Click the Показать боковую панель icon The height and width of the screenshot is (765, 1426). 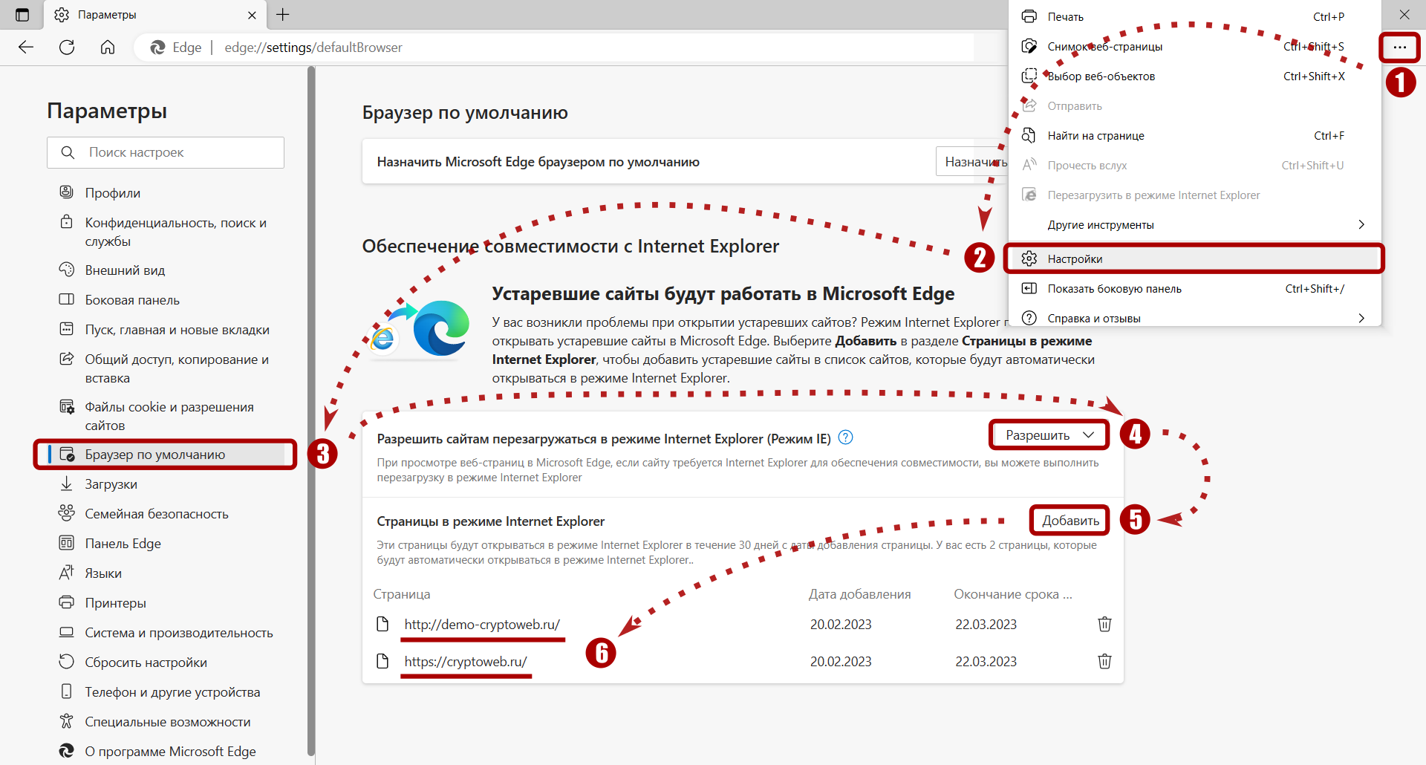[x=1029, y=288]
